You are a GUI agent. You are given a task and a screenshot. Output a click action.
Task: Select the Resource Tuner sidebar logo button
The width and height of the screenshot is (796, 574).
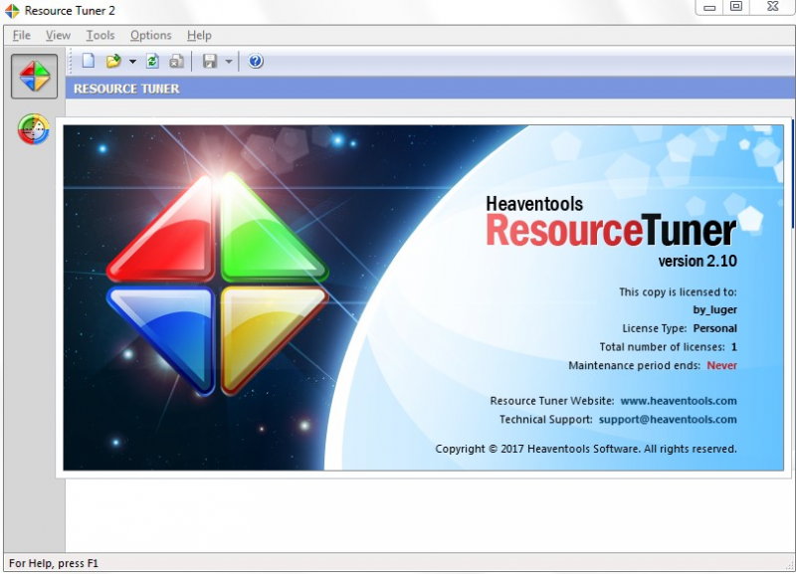[34, 77]
